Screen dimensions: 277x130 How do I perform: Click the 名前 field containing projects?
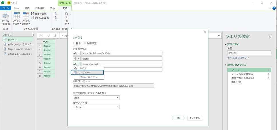tap(249, 53)
